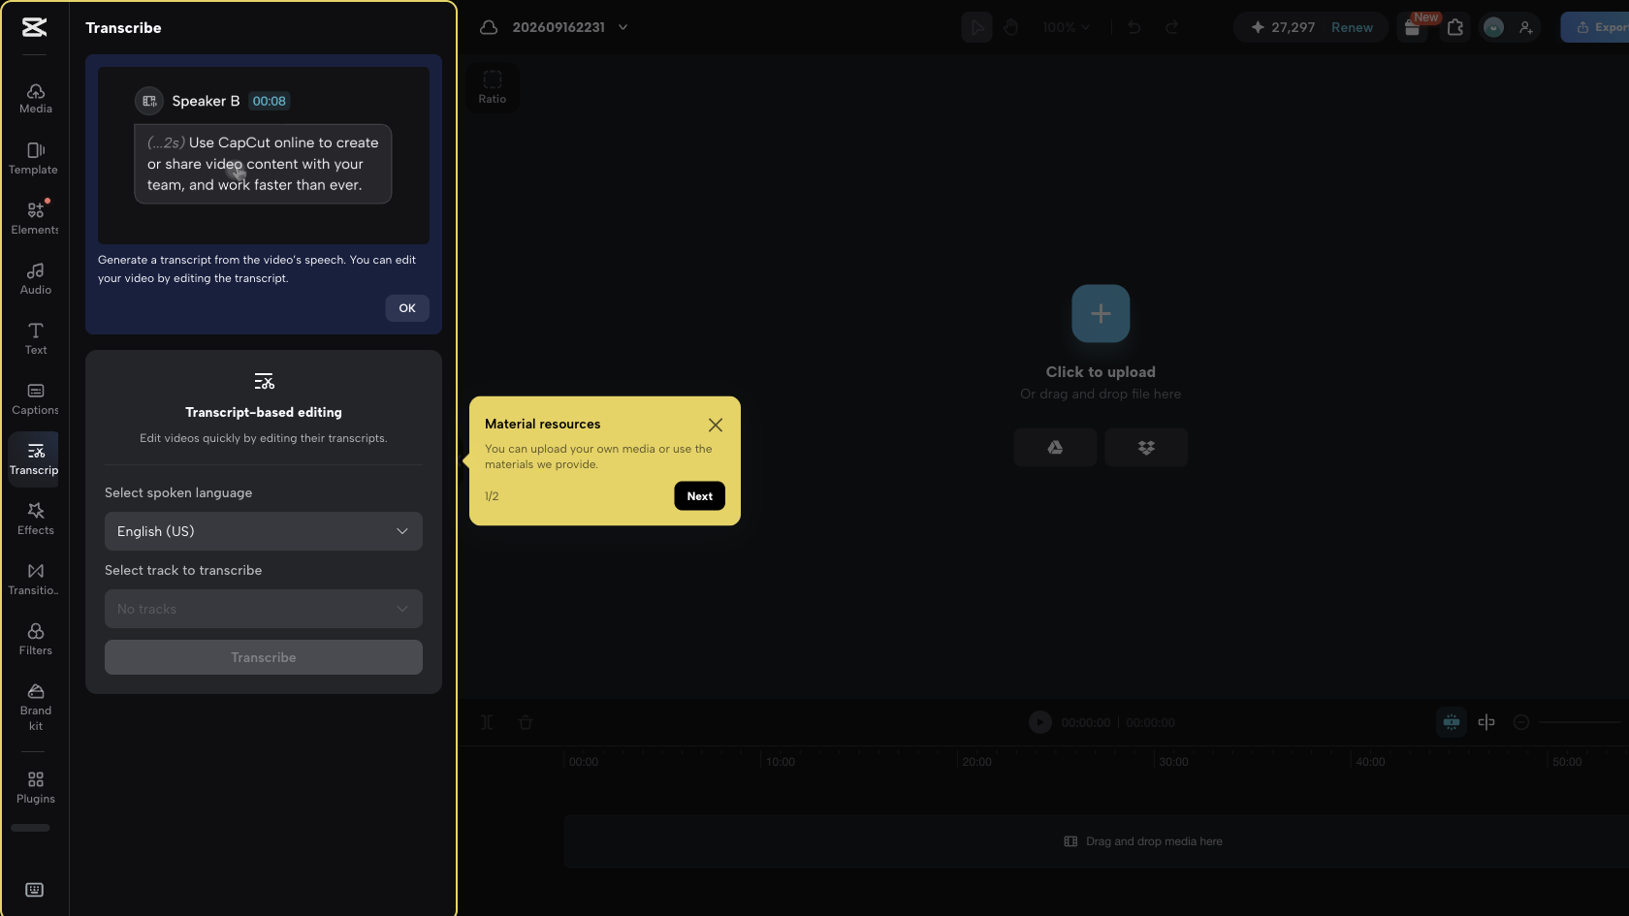The height and width of the screenshot is (916, 1629).
Task: Select the Transcript sidebar tab
Action: click(x=35, y=458)
